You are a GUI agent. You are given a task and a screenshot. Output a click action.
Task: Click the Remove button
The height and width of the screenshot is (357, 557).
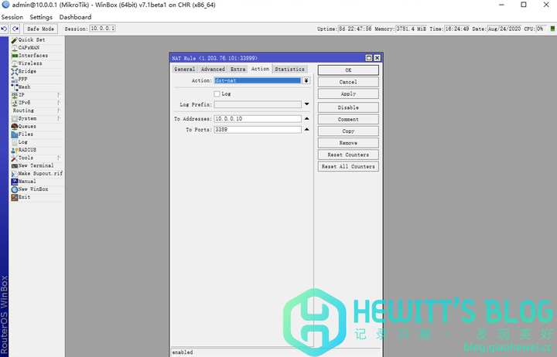pyautogui.click(x=348, y=143)
